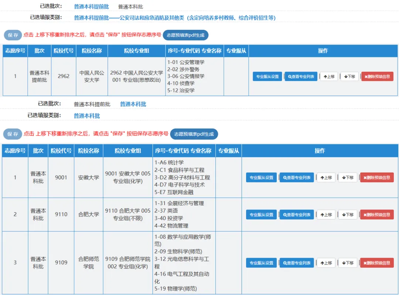The height and width of the screenshot is (295, 399).
Task: Generate 志愿预填表 pdf for 提前批 section
Action: [x=185, y=35]
